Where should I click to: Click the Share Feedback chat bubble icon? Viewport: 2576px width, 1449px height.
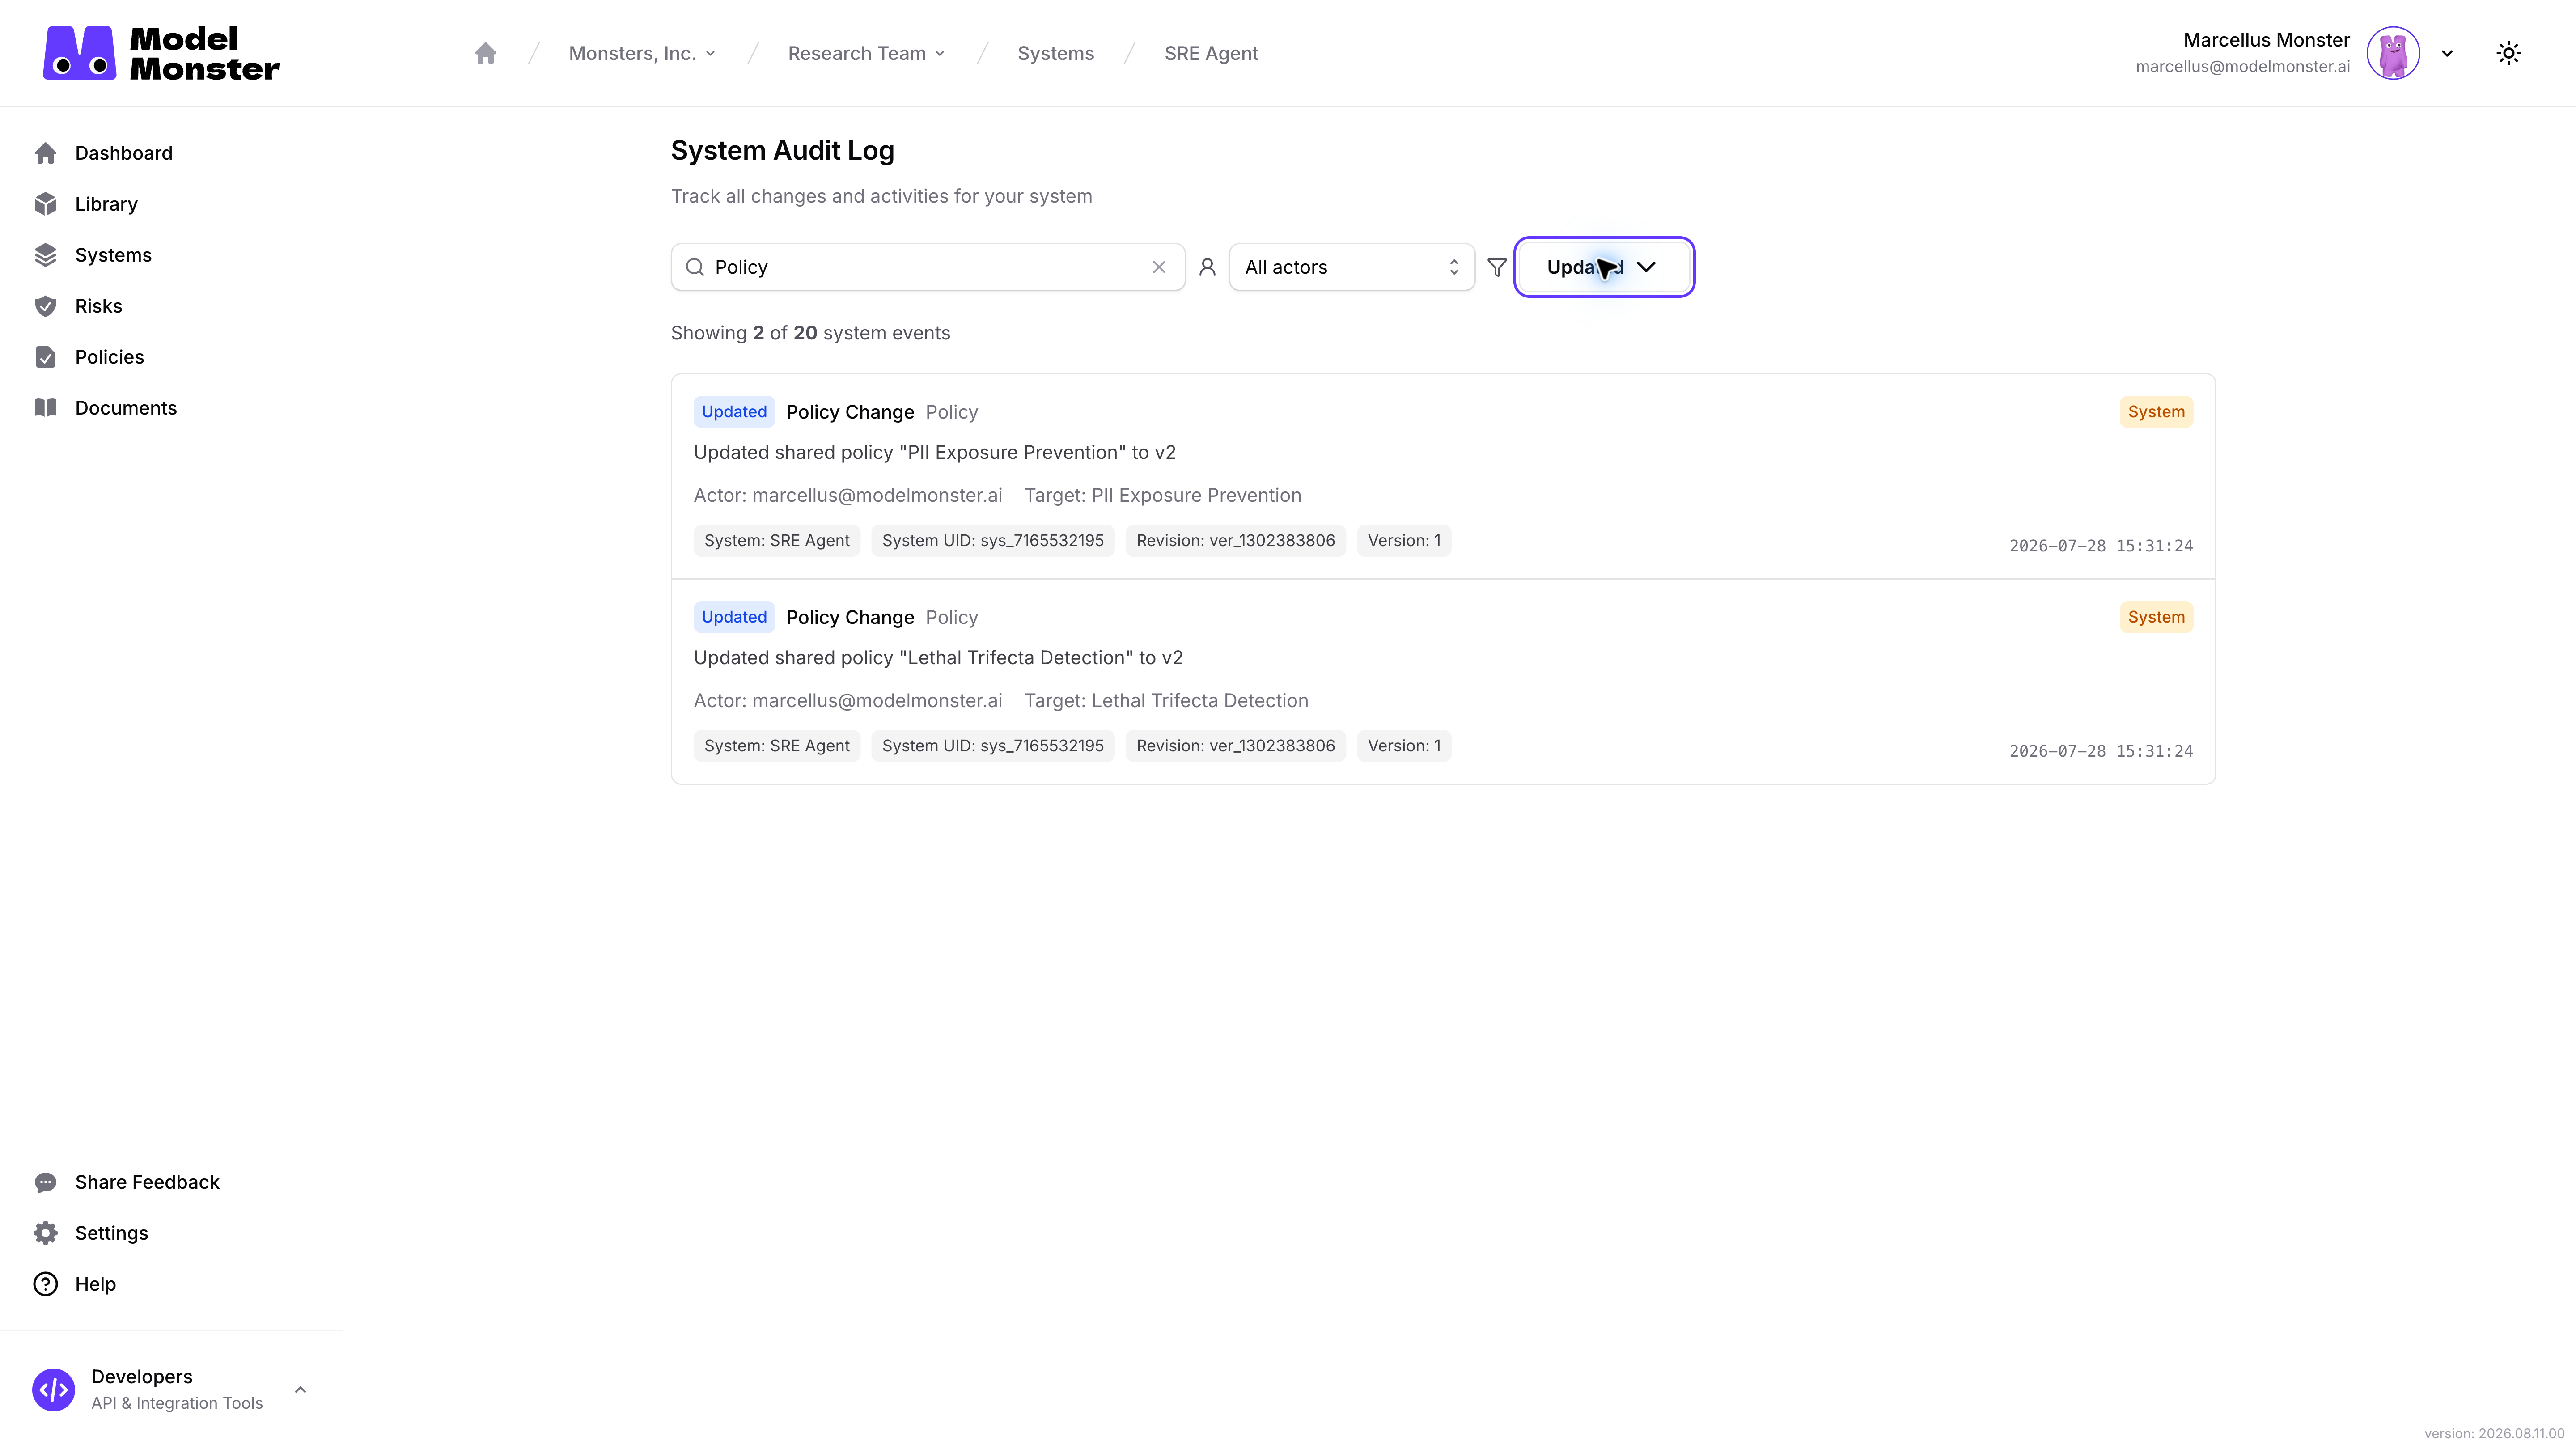click(x=46, y=1182)
